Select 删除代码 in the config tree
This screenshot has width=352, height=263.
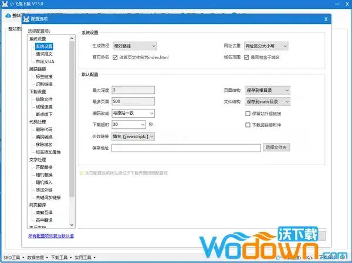click(44, 129)
